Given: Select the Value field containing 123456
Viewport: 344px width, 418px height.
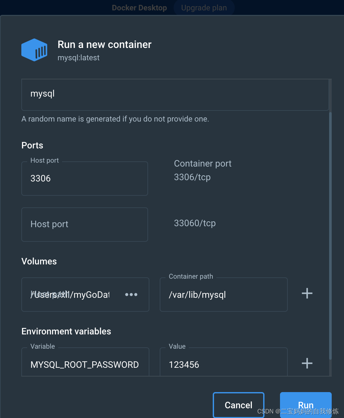Looking at the screenshot, I should point(223,364).
